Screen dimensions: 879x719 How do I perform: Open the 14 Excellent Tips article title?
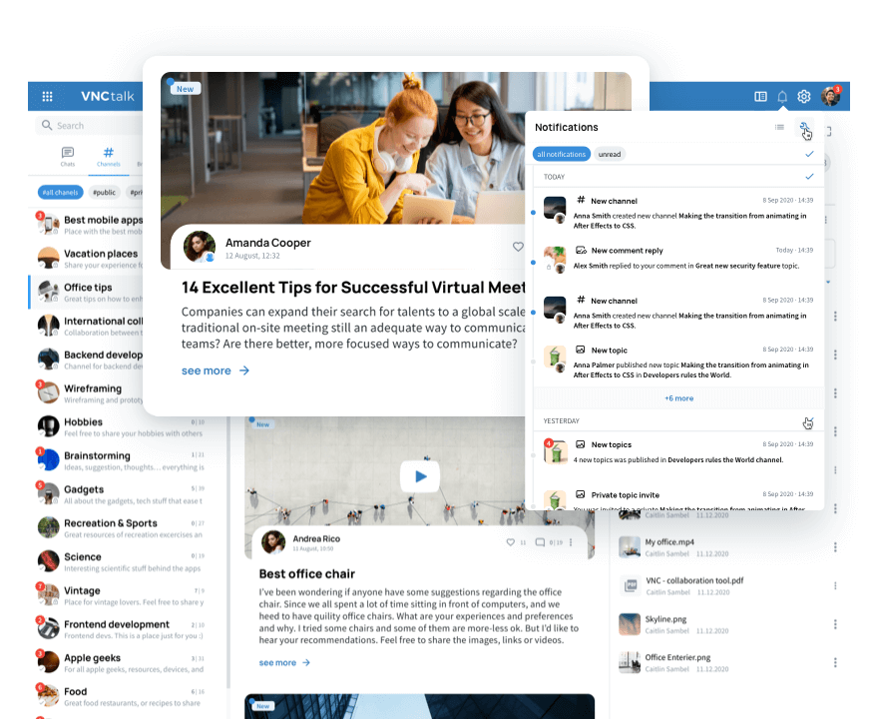(x=353, y=288)
